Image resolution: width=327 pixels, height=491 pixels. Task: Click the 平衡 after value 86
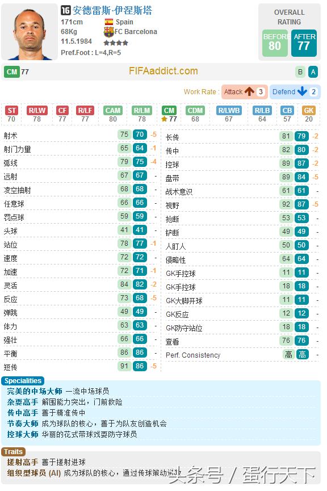(140, 352)
